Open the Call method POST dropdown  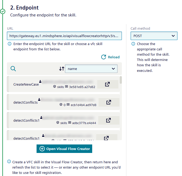pos(154,36)
